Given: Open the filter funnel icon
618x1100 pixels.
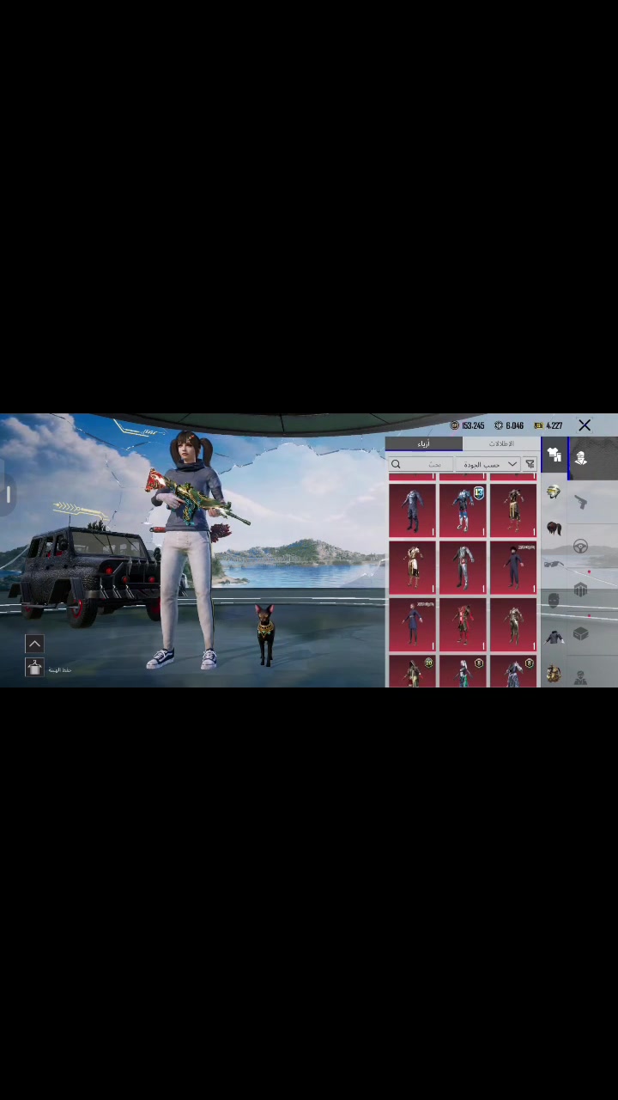Looking at the screenshot, I should (530, 464).
